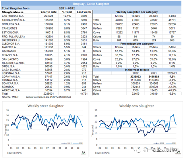Click the 'Uruguay - Cattle Slaughter' title header
The width and height of the screenshot is (184, 158).
91,4
